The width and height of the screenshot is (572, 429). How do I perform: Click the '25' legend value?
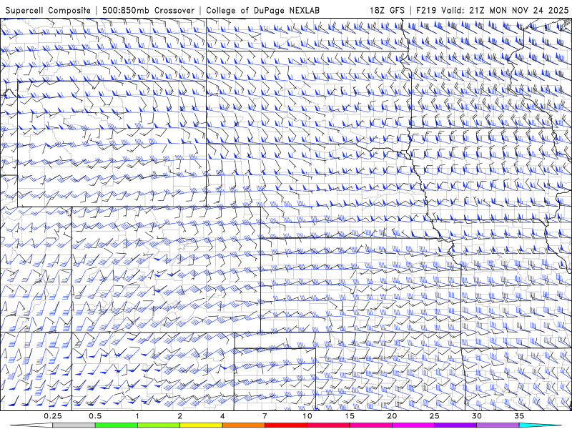435,416
